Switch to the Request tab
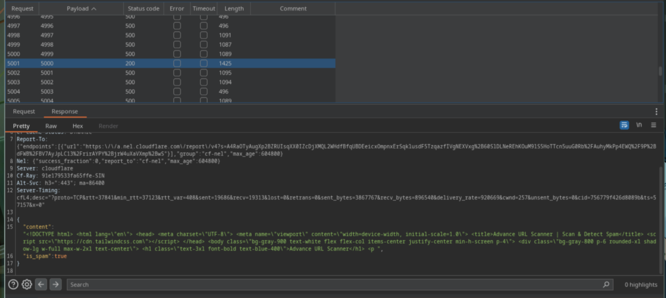The height and width of the screenshot is (298, 666). tap(24, 111)
